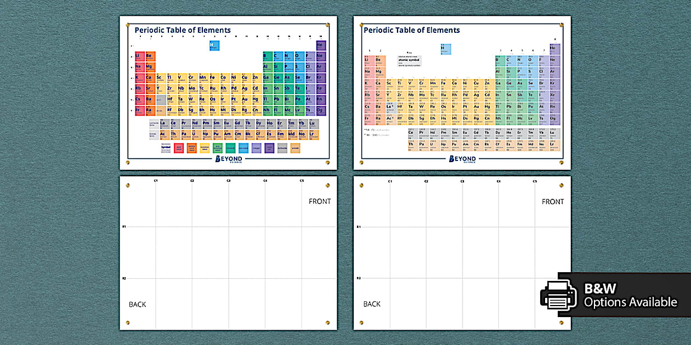Viewport: 691px width, 345px height.
Task: Select the BACK label on the right planner sheet
Action: click(x=372, y=304)
